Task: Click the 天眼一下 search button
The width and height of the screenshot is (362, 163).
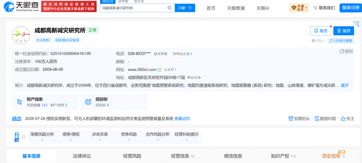Action: tap(185, 8)
